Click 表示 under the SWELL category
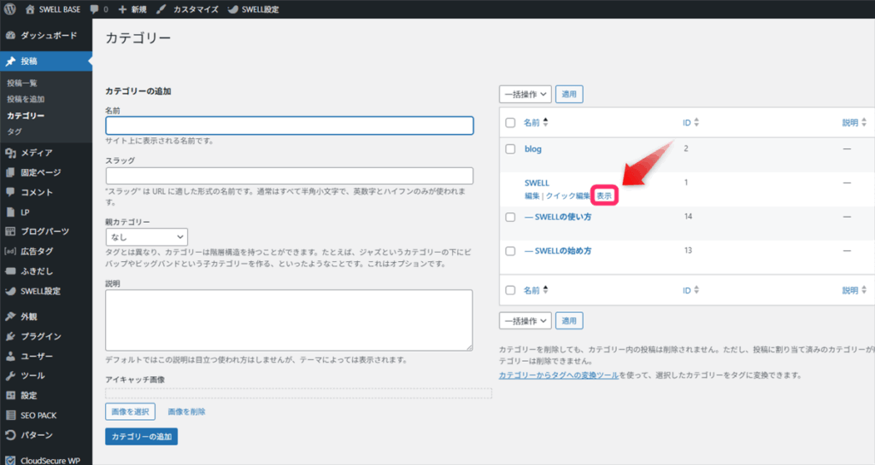This screenshot has width=875, height=465. [604, 196]
